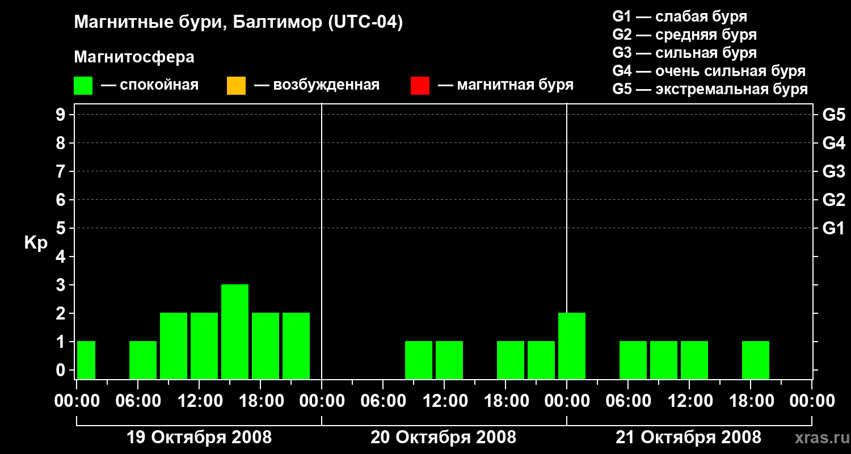The image size is (851, 454).
Task: Click the 'Магнитосфера' legend heading
Action: pos(134,57)
